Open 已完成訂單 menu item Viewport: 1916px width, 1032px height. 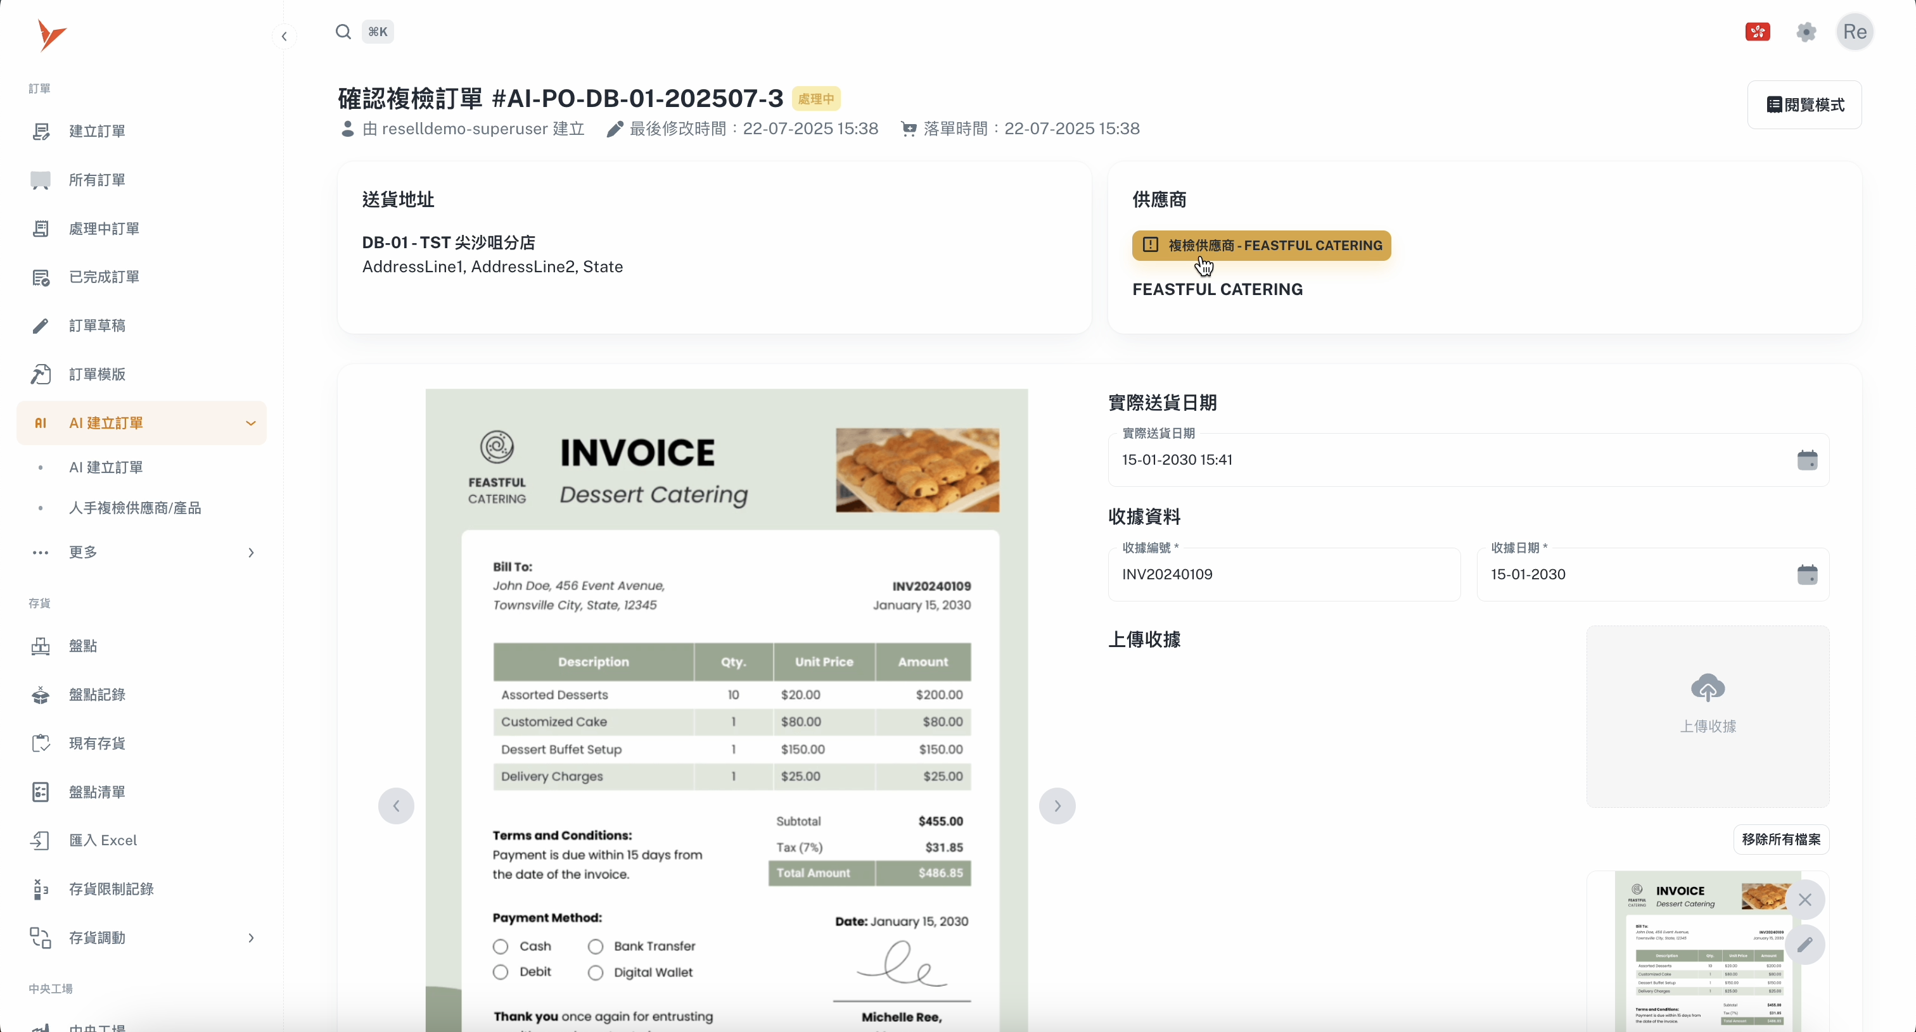pyautogui.click(x=141, y=277)
